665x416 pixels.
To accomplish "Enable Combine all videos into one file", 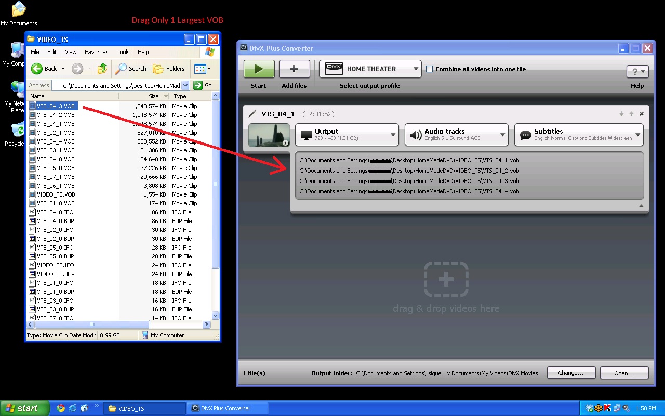I will click(x=430, y=69).
